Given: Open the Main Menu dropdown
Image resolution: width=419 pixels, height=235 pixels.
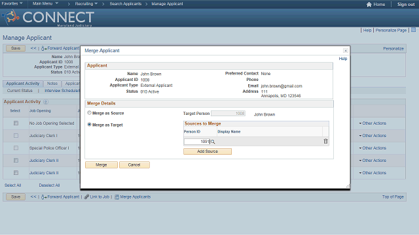Looking at the screenshot, I should coord(45,3).
